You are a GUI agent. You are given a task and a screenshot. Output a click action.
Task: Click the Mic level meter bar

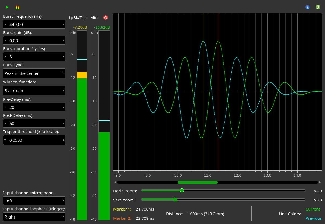coord(104,125)
